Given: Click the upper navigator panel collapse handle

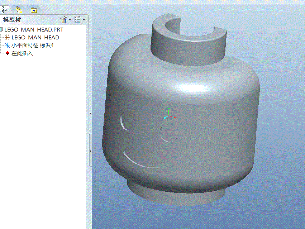Looking at the screenshot, I should coord(90,114).
